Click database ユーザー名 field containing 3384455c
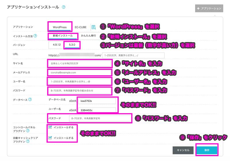The image size is (230, 161). [x=97, y=110]
